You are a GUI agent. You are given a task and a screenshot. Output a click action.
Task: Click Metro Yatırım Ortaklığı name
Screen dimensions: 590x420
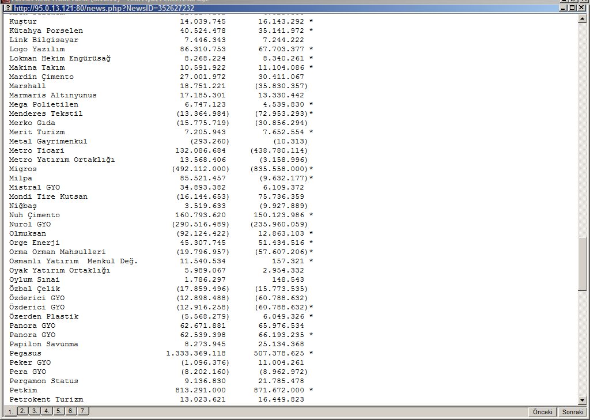(62, 160)
